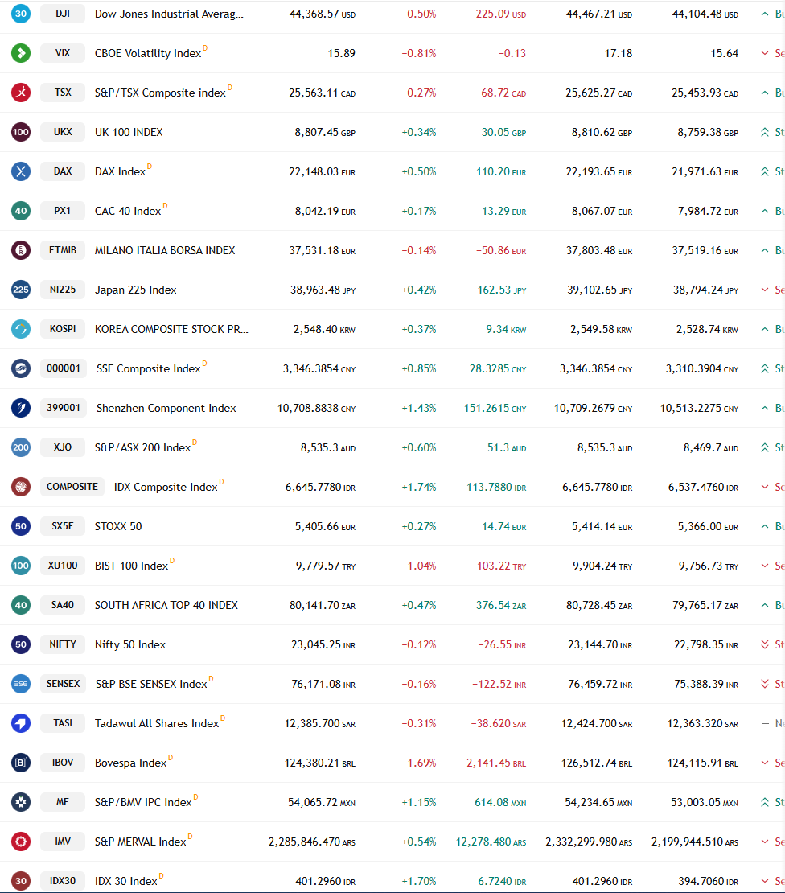Click the Shenzhen Component 399001 logo icon
785x893 pixels.
pyautogui.click(x=21, y=408)
